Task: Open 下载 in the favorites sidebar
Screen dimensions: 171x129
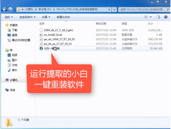Action: [x=14, y=30]
